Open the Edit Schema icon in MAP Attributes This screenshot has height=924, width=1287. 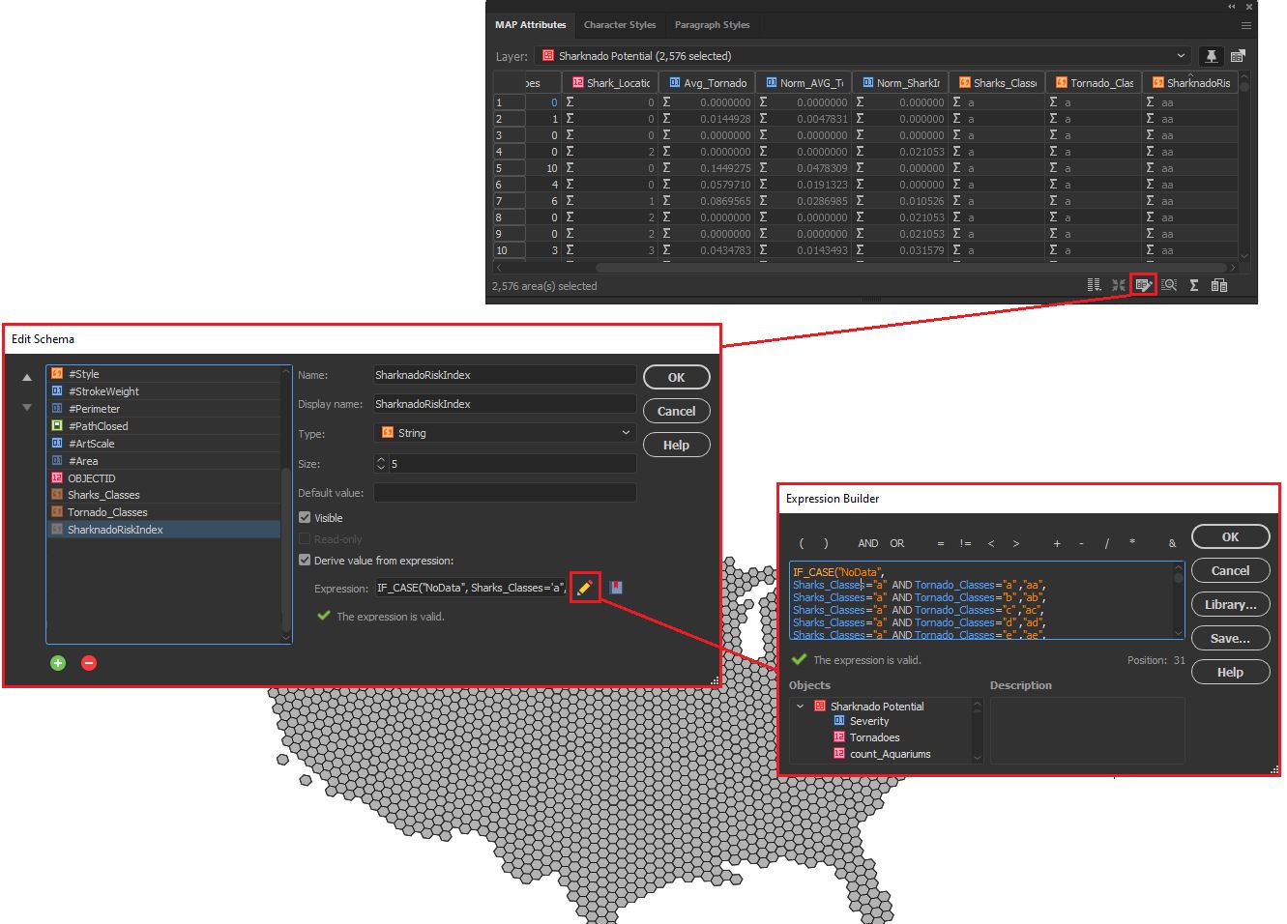click(x=1144, y=284)
